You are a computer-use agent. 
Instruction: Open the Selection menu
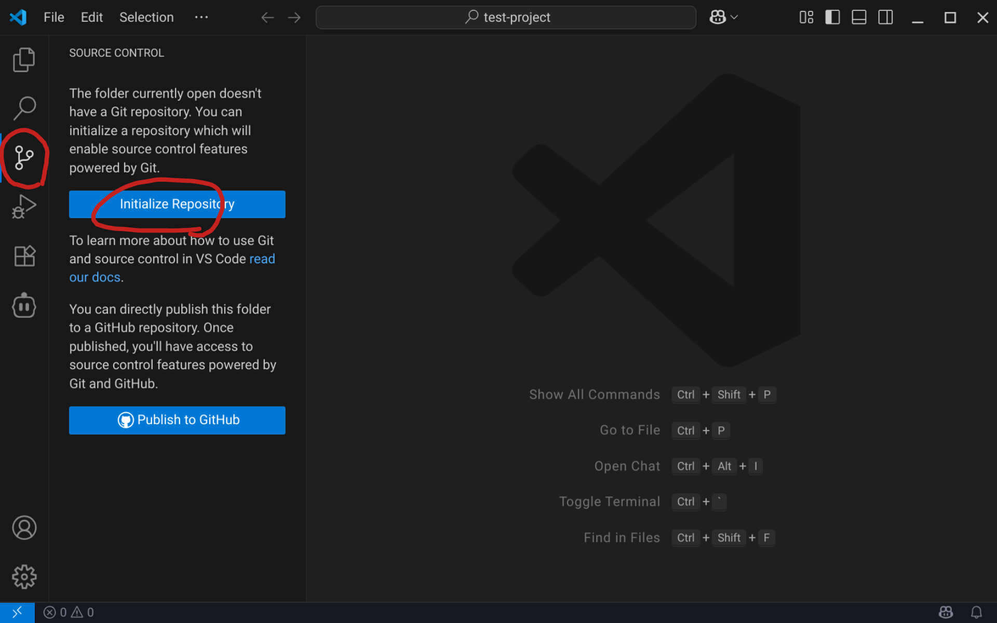click(146, 18)
